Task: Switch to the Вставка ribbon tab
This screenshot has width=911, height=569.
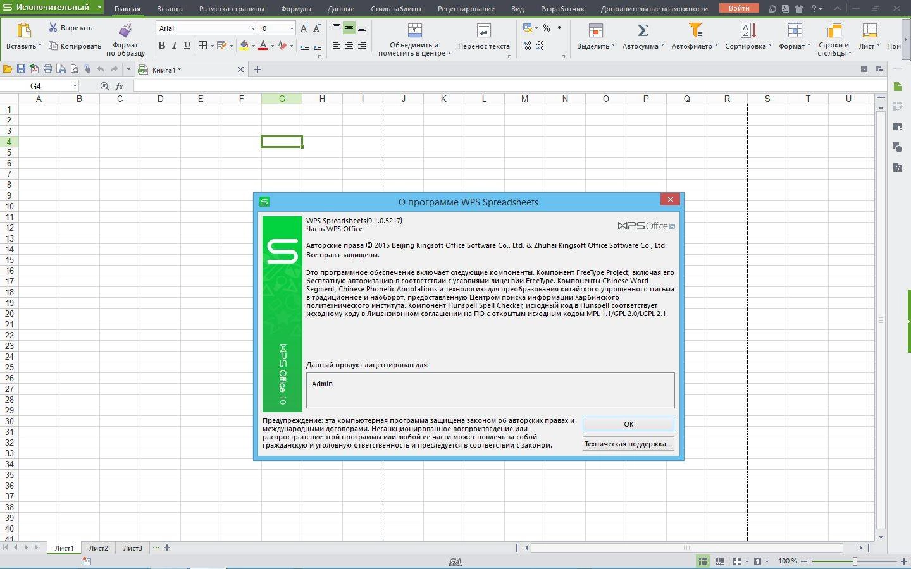Action: tap(170, 9)
